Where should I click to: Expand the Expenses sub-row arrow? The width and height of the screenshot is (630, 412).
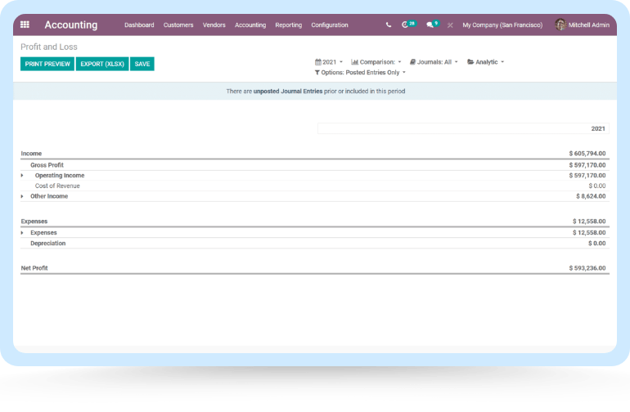[x=23, y=233]
